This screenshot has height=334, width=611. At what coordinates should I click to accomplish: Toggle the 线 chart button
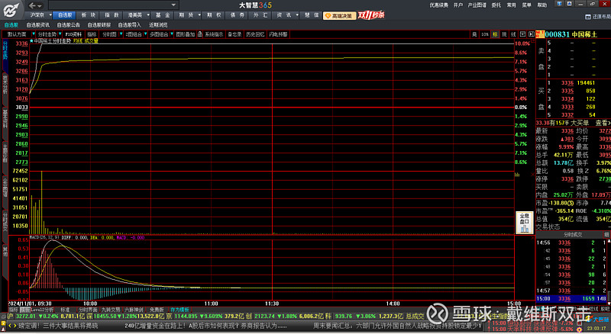coord(513,34)
